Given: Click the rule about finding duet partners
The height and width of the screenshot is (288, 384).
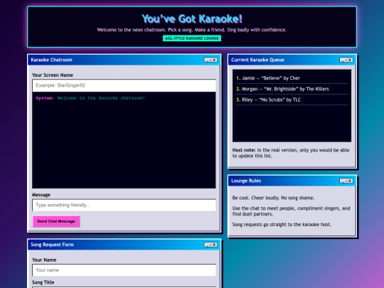Looking at the screenshot, I should coord(291,211).
